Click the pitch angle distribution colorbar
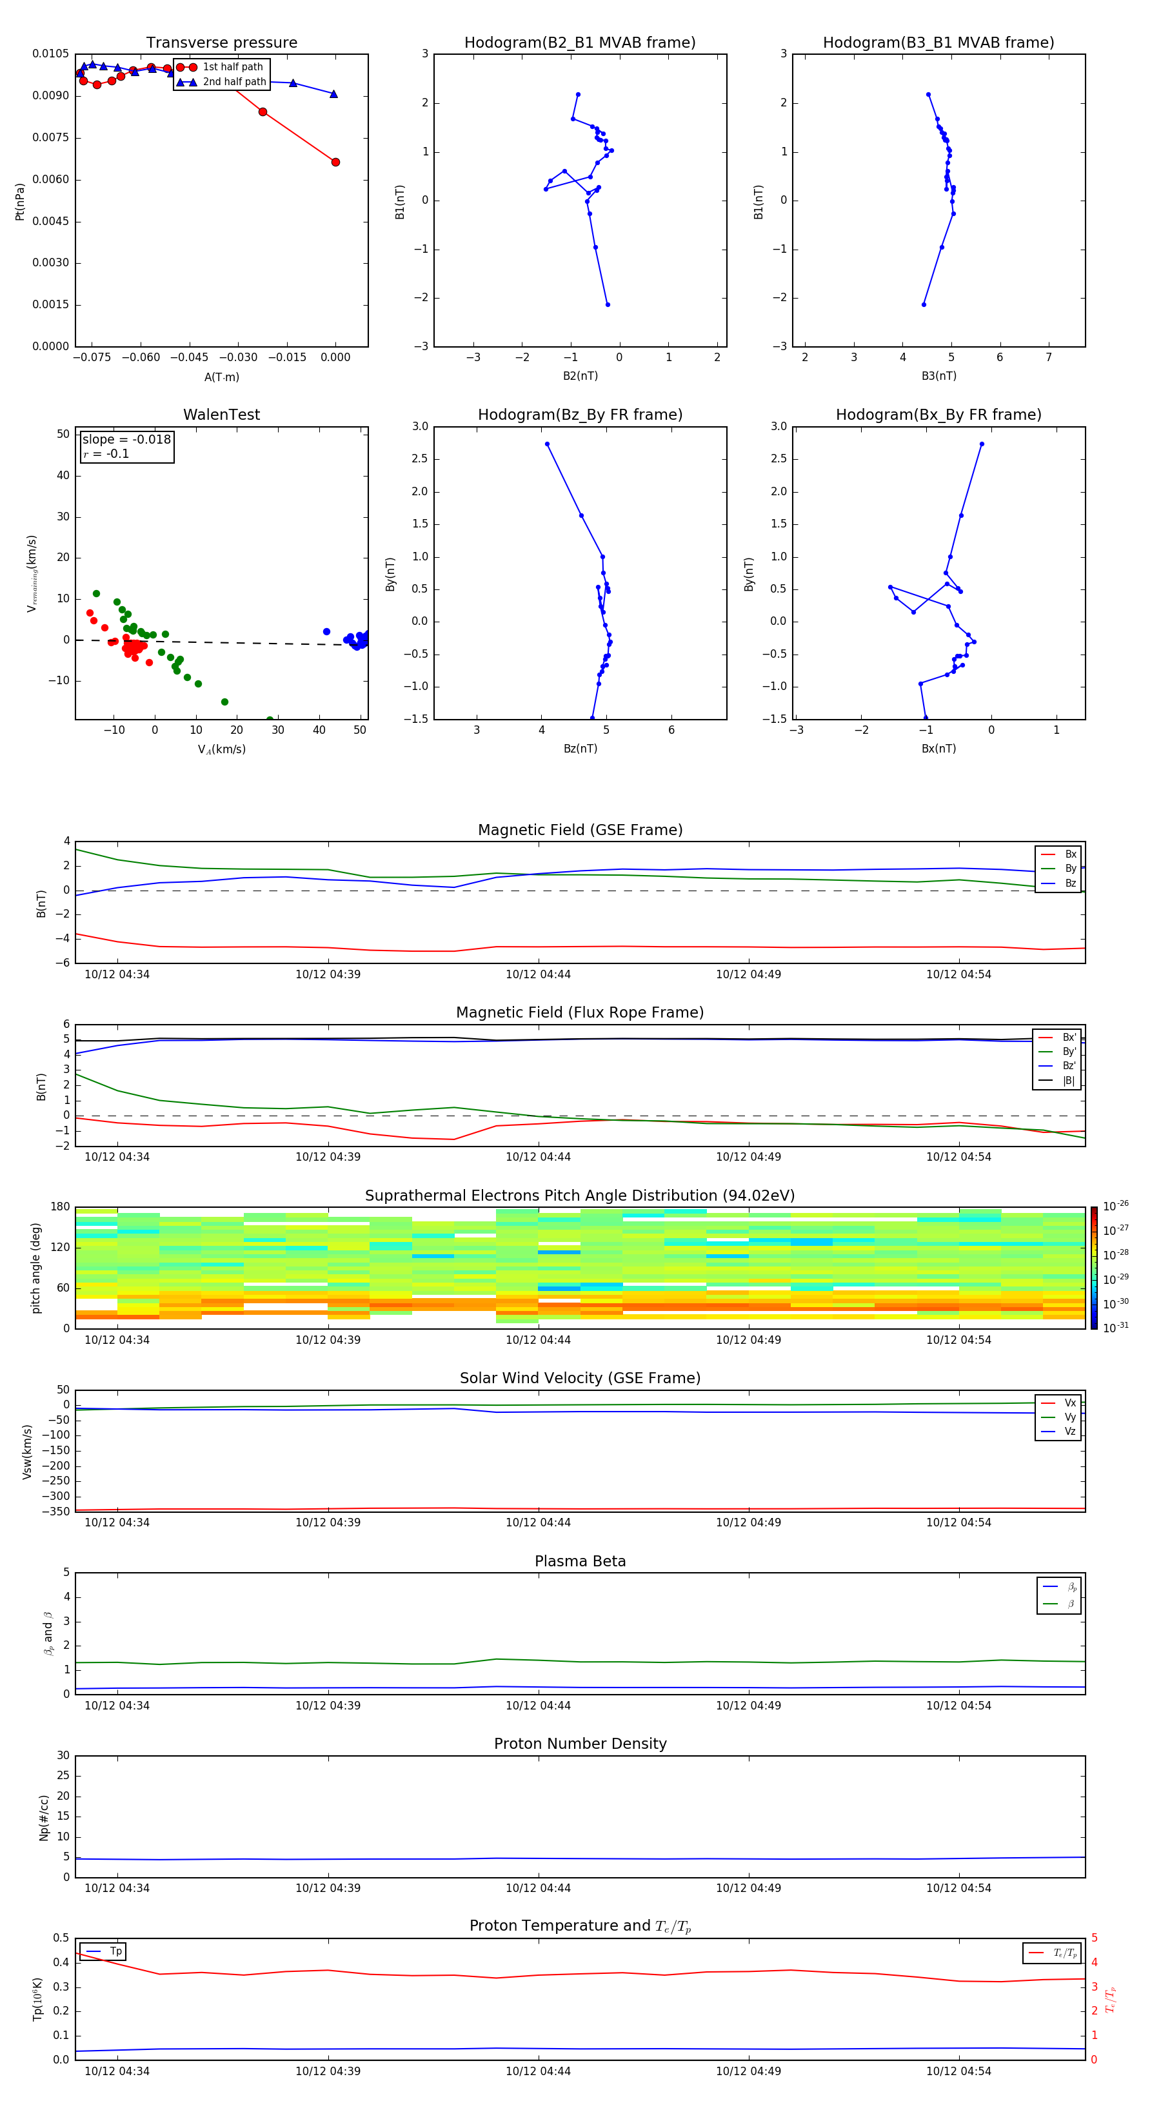1161x2128 pixels. point(1093,1267)
